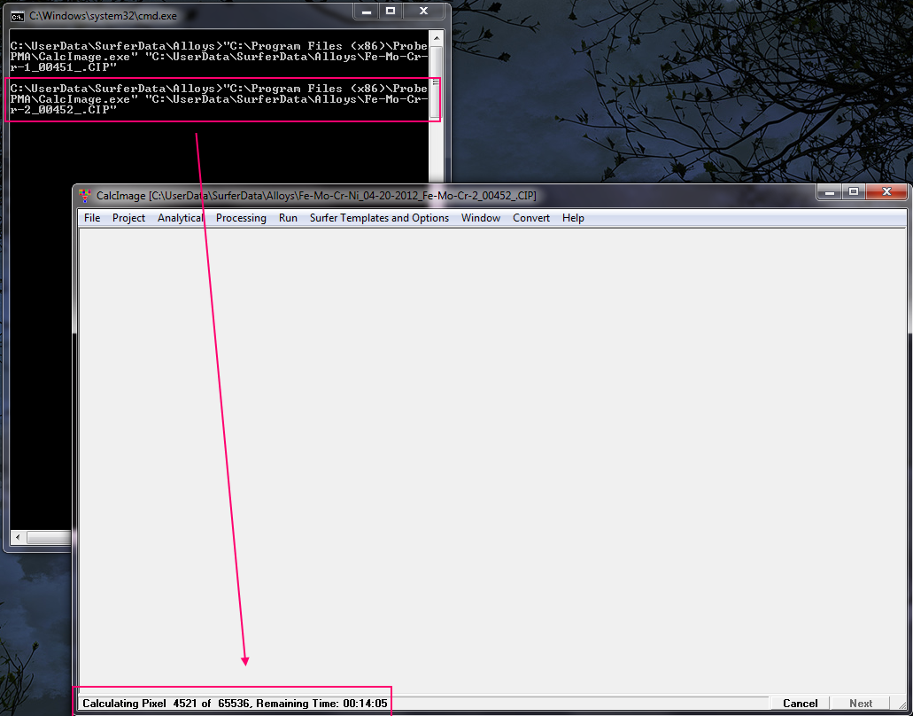The width and height of the screenshot is (913, 716).
Task: Open the Analytical menu
Action: 180,218
